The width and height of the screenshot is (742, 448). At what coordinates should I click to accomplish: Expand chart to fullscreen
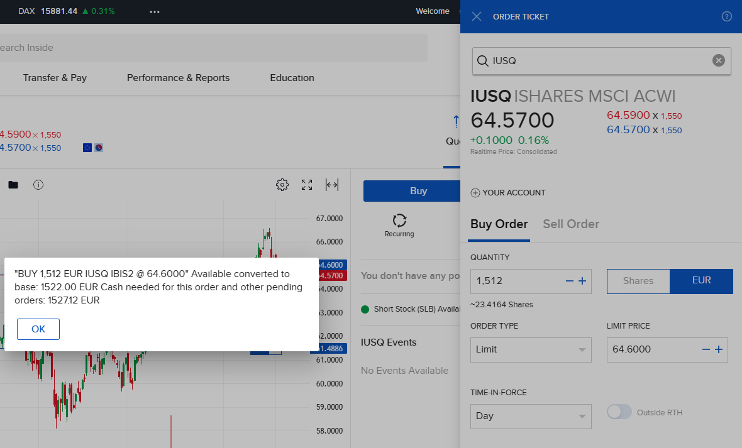(x=307, y=185)
